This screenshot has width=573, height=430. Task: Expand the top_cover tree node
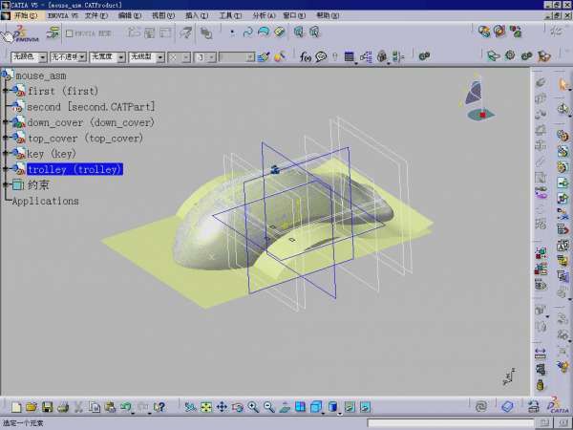pyautogui.click(x=6, y=137)
